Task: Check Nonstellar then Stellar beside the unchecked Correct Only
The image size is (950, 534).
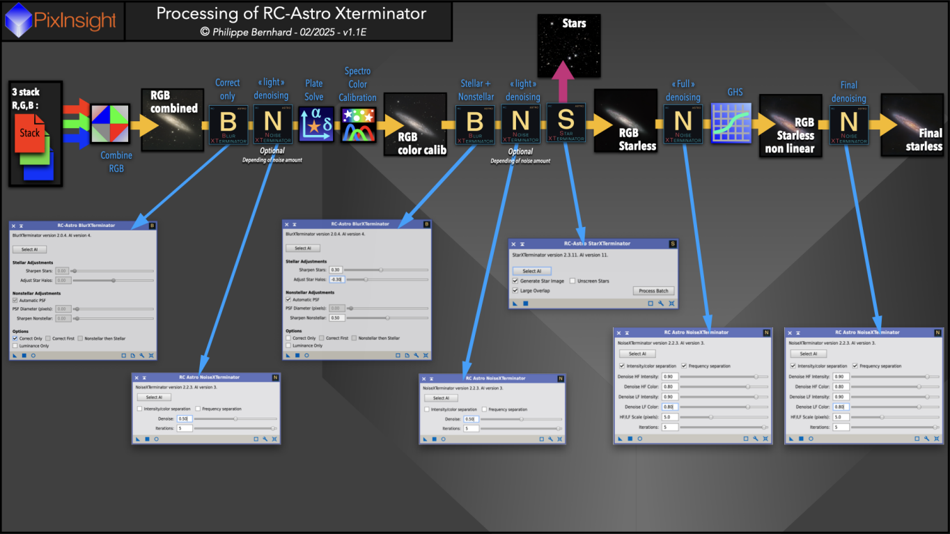Action: pos(354,338)
